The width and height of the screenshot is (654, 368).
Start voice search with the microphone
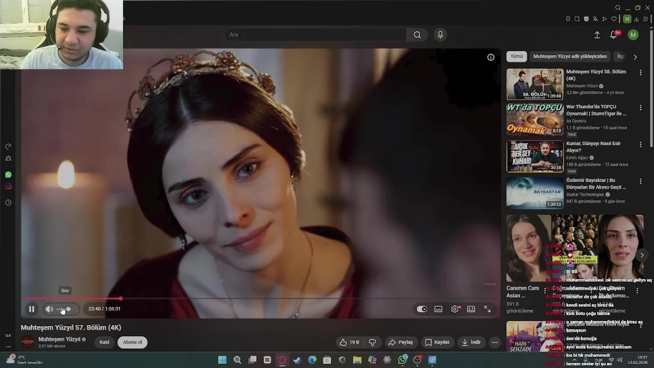[x=440, y=35]
